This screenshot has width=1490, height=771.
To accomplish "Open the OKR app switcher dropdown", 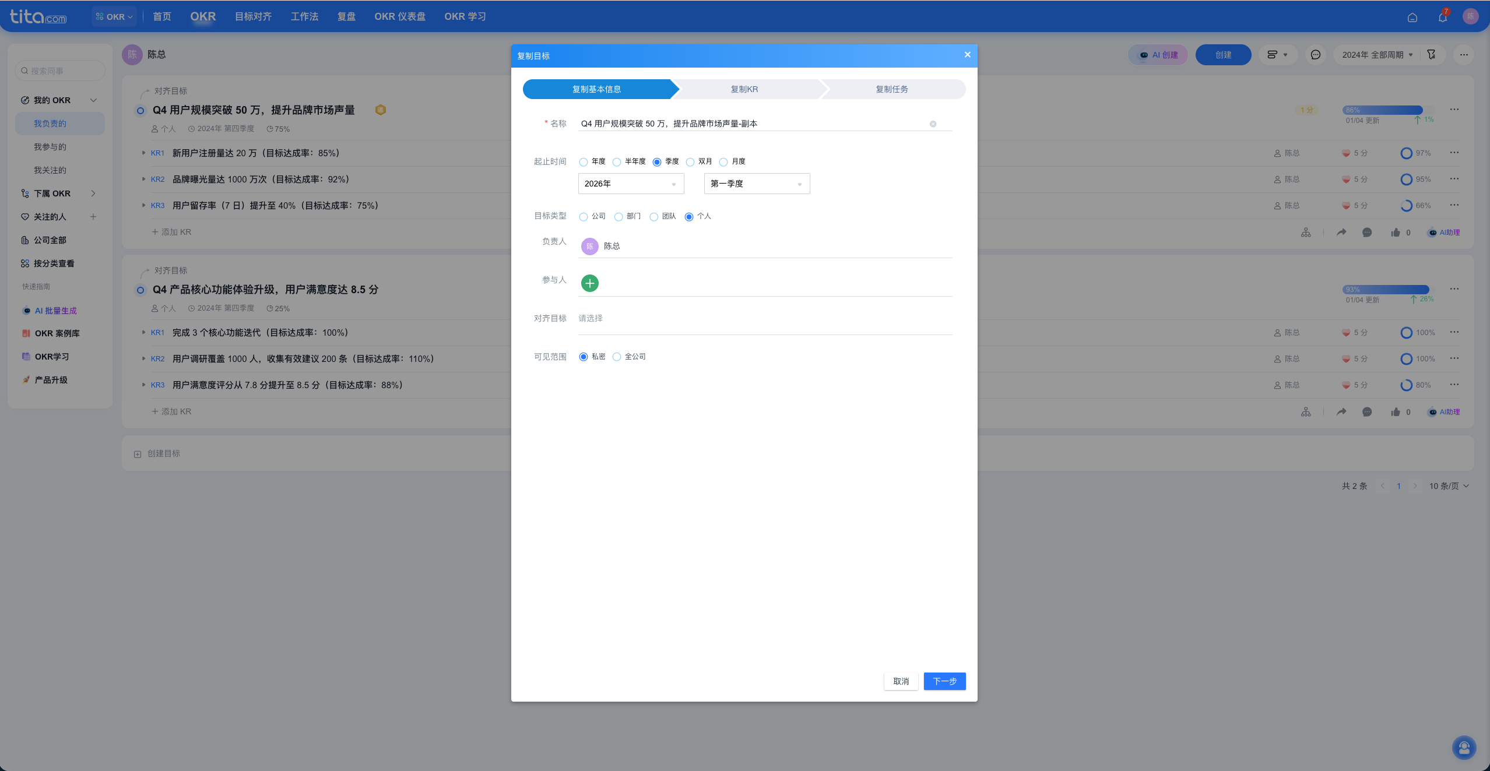I will coord(114,17).
